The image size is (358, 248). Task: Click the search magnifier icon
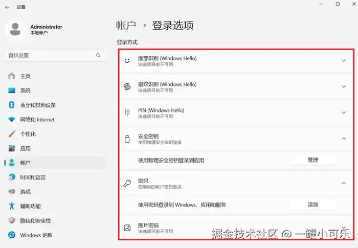[x=98, y=55]
